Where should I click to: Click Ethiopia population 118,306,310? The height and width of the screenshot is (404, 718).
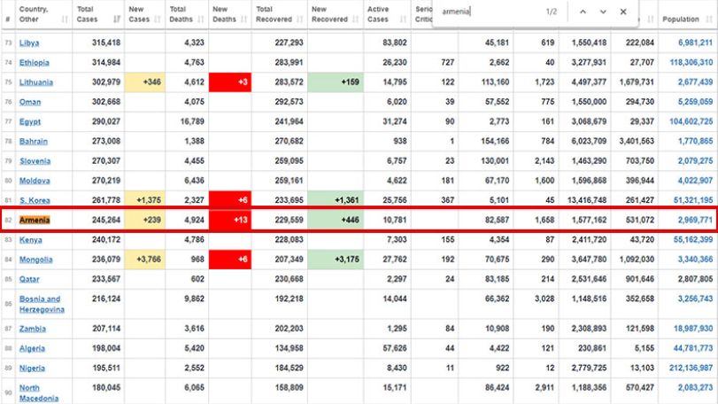point(691,62)
